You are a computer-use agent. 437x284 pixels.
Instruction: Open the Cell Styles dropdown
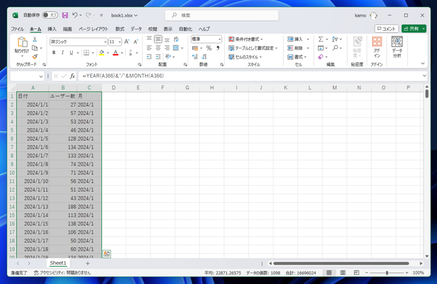(245, 57)
